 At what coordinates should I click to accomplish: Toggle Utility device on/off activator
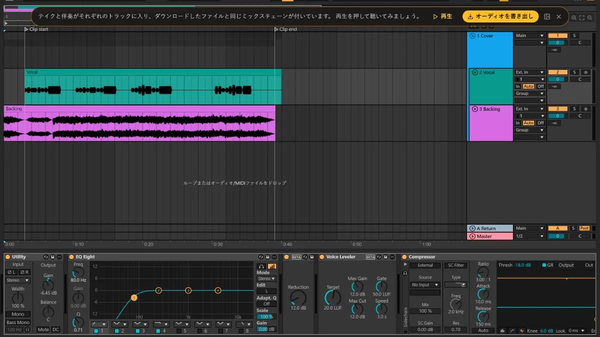coord(7,257)
